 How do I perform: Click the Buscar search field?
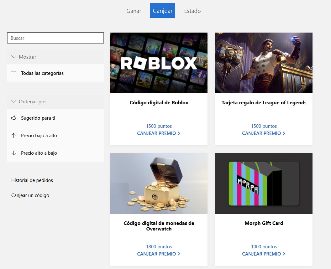coord(55,38)
